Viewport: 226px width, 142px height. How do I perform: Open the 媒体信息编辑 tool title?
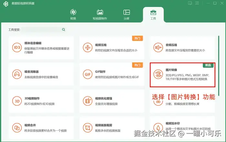pyautogui.click(x=33, y=43)
